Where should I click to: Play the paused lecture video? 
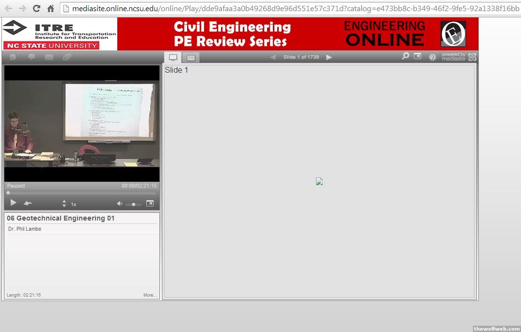[13, 203]
